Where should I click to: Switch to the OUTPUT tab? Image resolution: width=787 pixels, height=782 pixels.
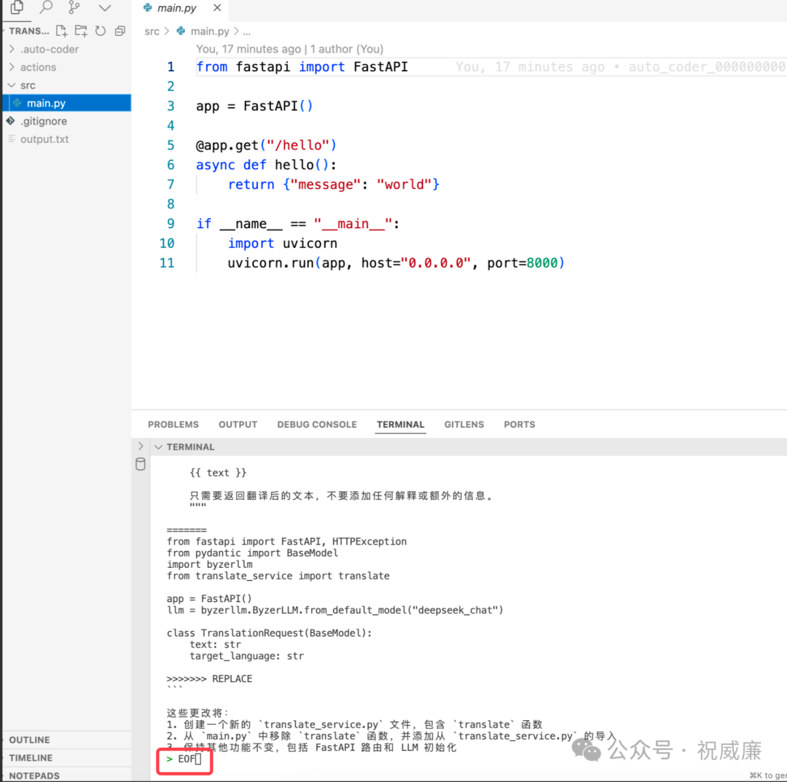pyautogui.click(x=238, y=425)
